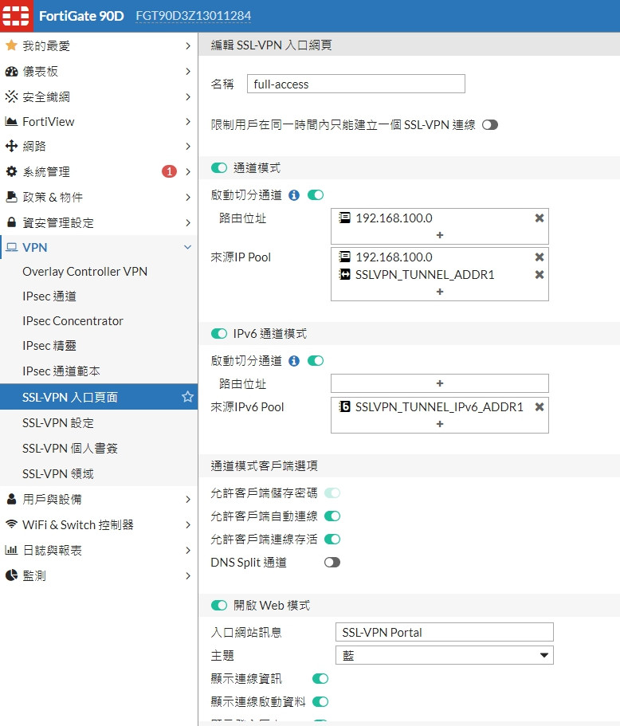The height and width of the screenshot is (726, 620).
Task: Toggle 允許客戶端儲存密碼 switch
Action: pyautogui.click(x=332, y=493)
